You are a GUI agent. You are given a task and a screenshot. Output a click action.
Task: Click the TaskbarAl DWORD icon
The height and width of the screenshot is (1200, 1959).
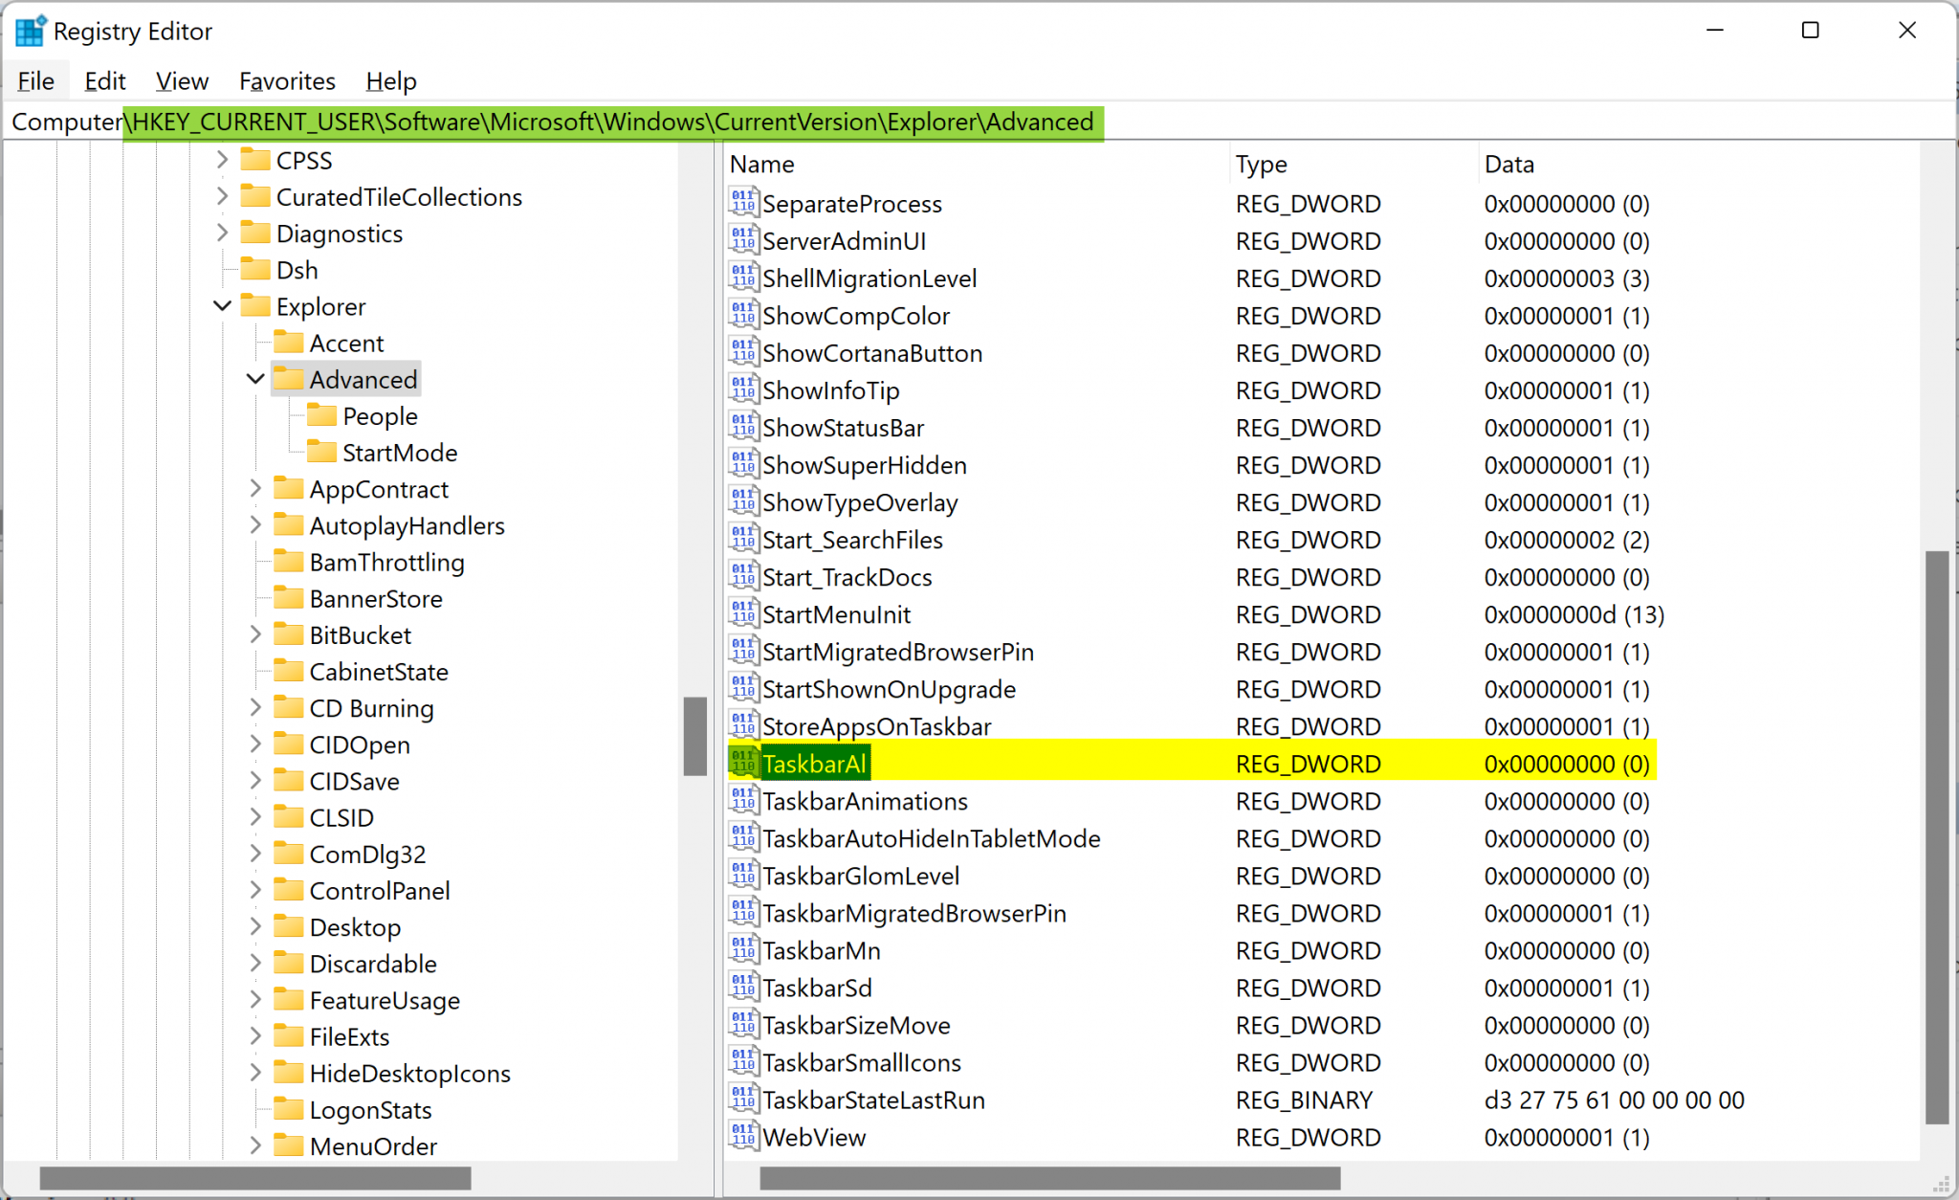tap(743, 762)
